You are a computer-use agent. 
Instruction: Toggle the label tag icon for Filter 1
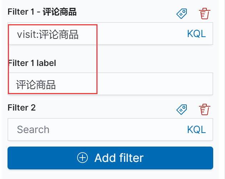(182, 14)
